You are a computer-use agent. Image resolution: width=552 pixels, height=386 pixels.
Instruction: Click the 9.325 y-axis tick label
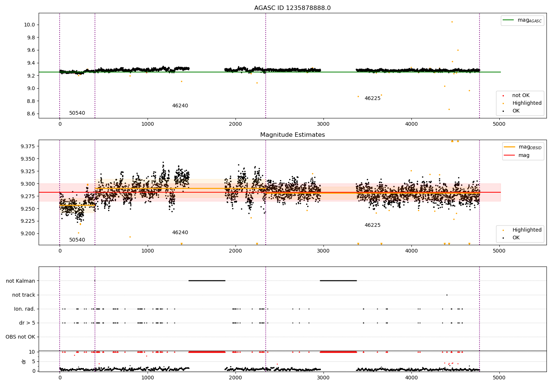(x=28, y=171)
